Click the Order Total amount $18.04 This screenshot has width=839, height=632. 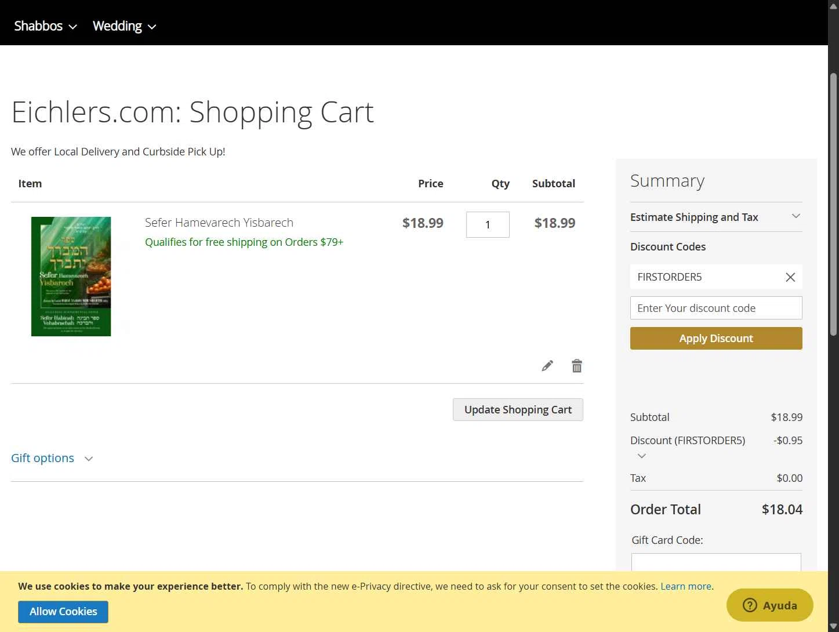[x=782, y=510]
